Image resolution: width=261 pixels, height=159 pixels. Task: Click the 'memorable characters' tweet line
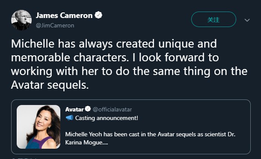pyautogui.click(x=115, y=57)
